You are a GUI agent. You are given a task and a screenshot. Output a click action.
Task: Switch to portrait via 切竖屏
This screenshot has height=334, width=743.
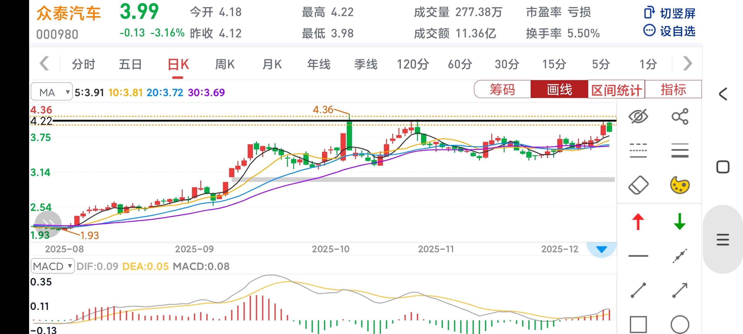670,13
